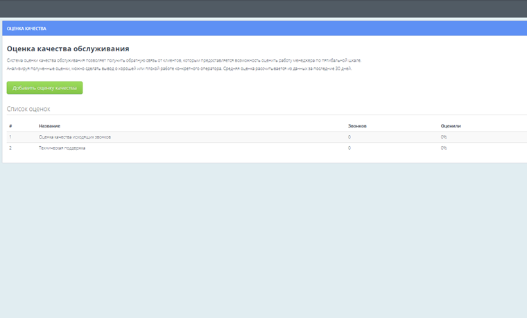
Task: Click the 'Список оценок' section title
Action: pyautogui.click(x=28, y=109)
